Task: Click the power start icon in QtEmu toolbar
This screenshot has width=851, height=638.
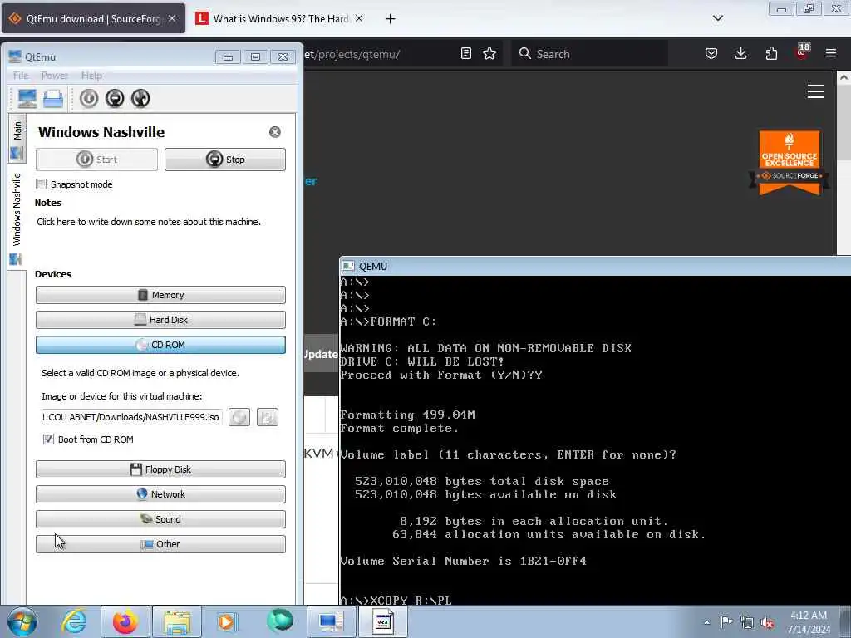Action: 89,98
